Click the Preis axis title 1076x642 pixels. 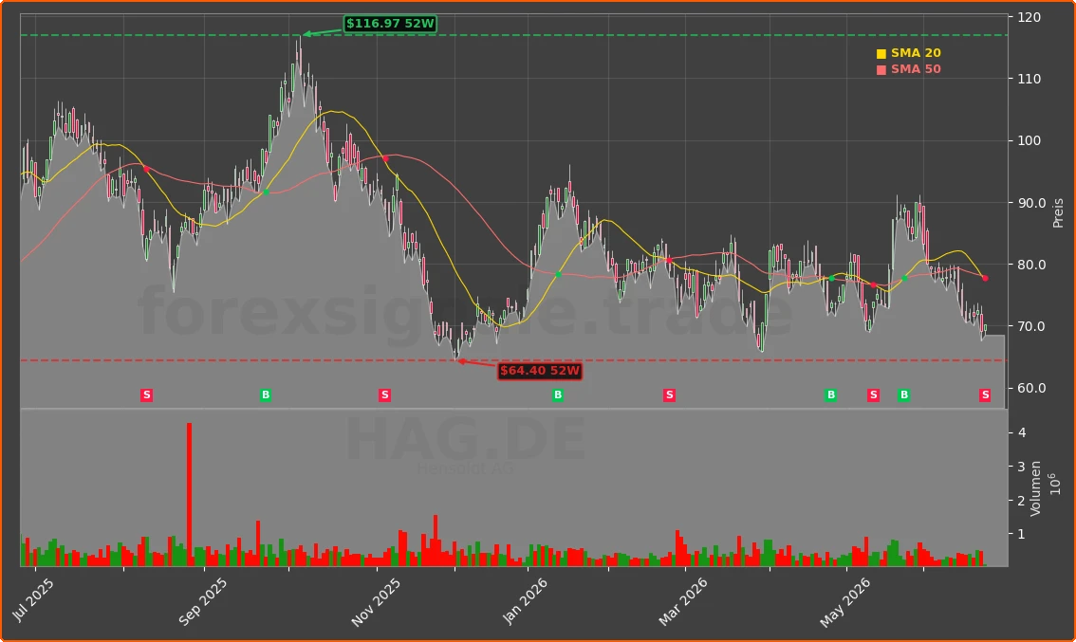click(x=1058, y=212)
